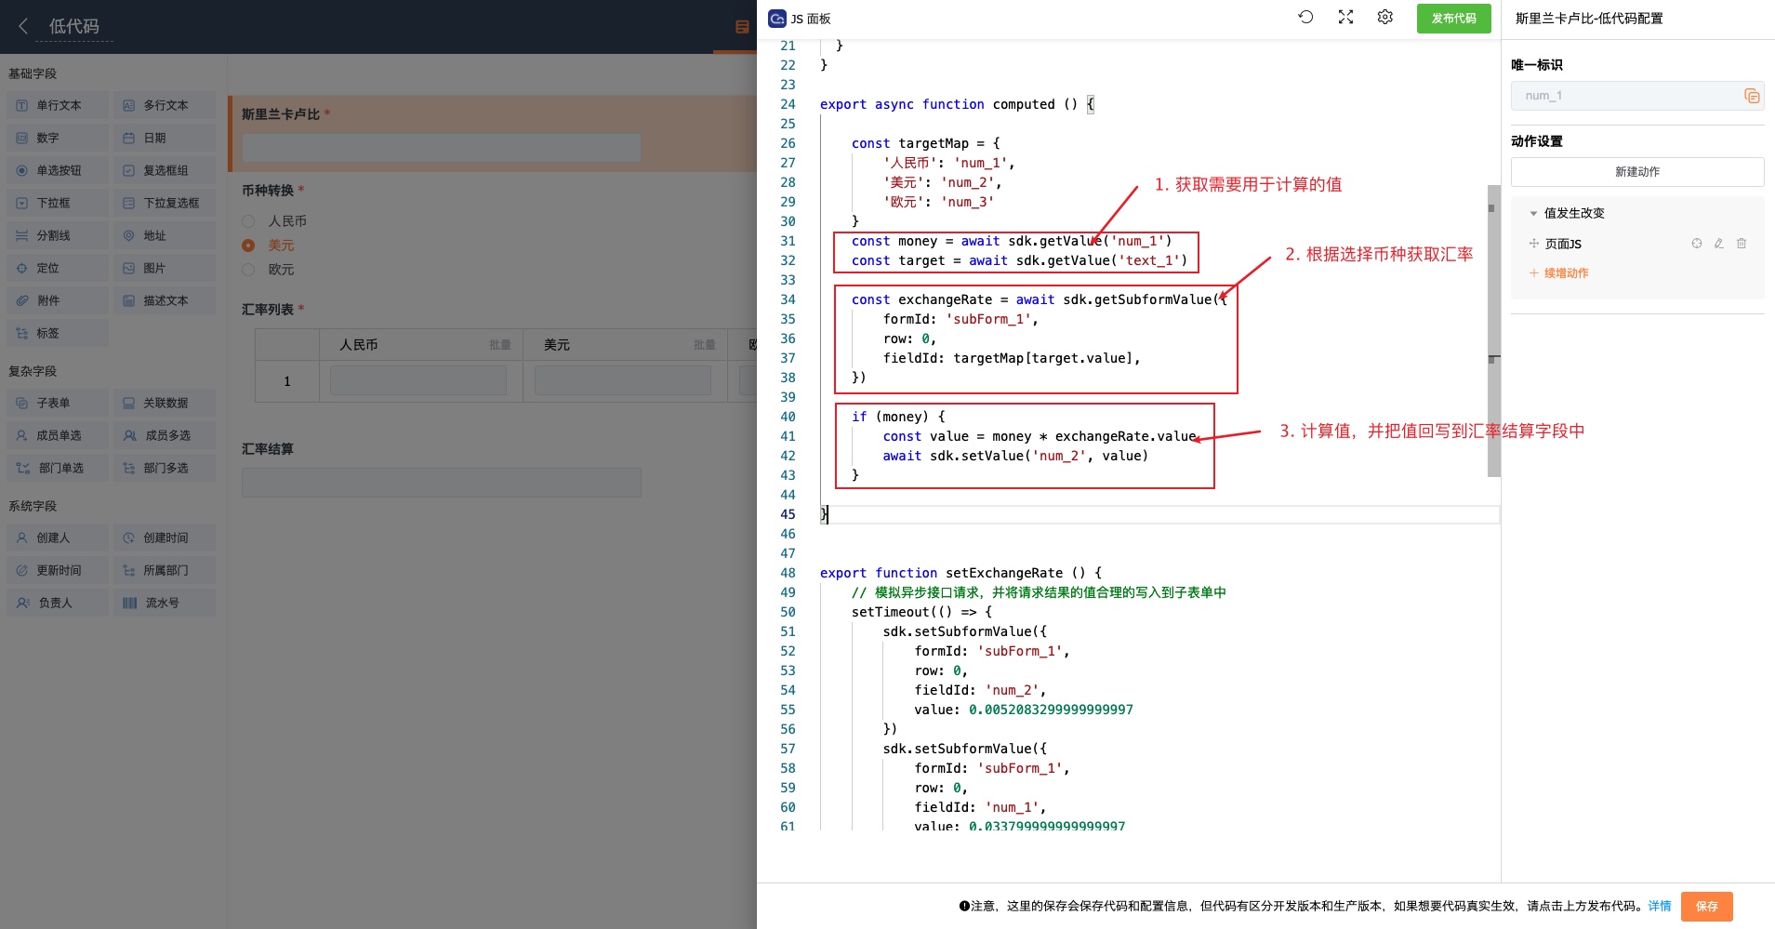Open JS panel settings gear

tap(1384, 17)
